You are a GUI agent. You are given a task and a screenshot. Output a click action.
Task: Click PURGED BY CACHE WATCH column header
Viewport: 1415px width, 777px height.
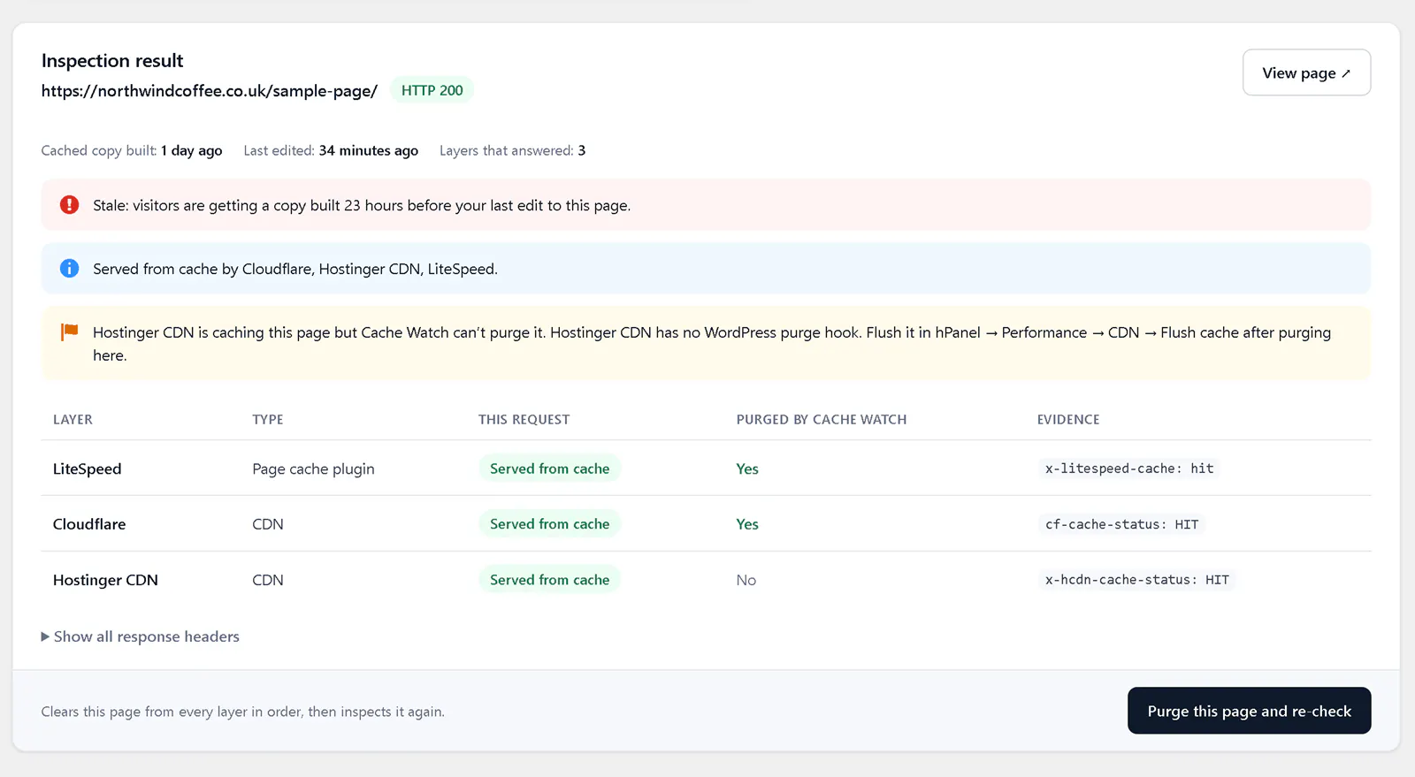[x=822, y=419]
